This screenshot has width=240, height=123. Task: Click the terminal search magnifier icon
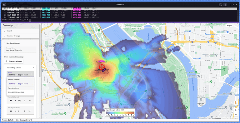click(x=220, y=5)
